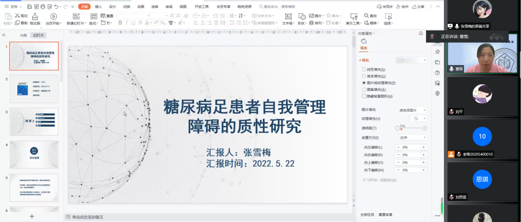Select the 渐变填充 radio option

(x=364, y=76)
